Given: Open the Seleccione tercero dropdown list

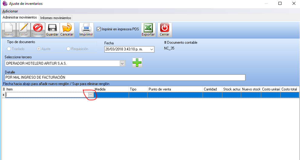Looking at the screenshot, I should 122,63.
